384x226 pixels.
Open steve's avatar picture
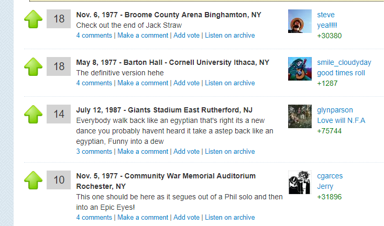(300, 21)
